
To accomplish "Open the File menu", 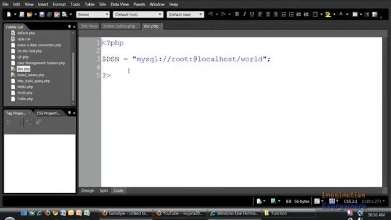I will point(5,4).
